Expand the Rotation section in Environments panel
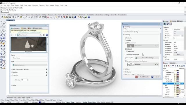 click(x=12, y=72)
